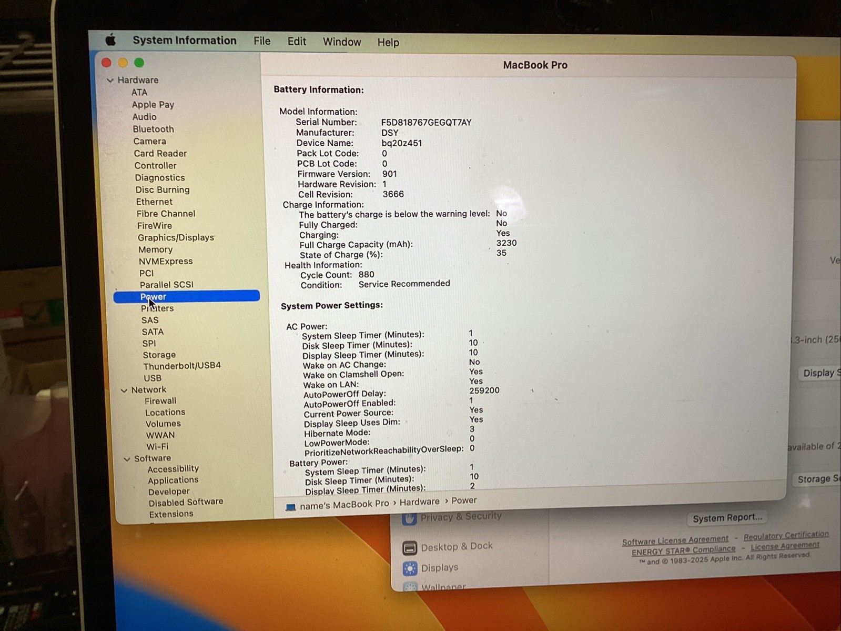Click Hardware in the path bar

click(x=419, y=502)
